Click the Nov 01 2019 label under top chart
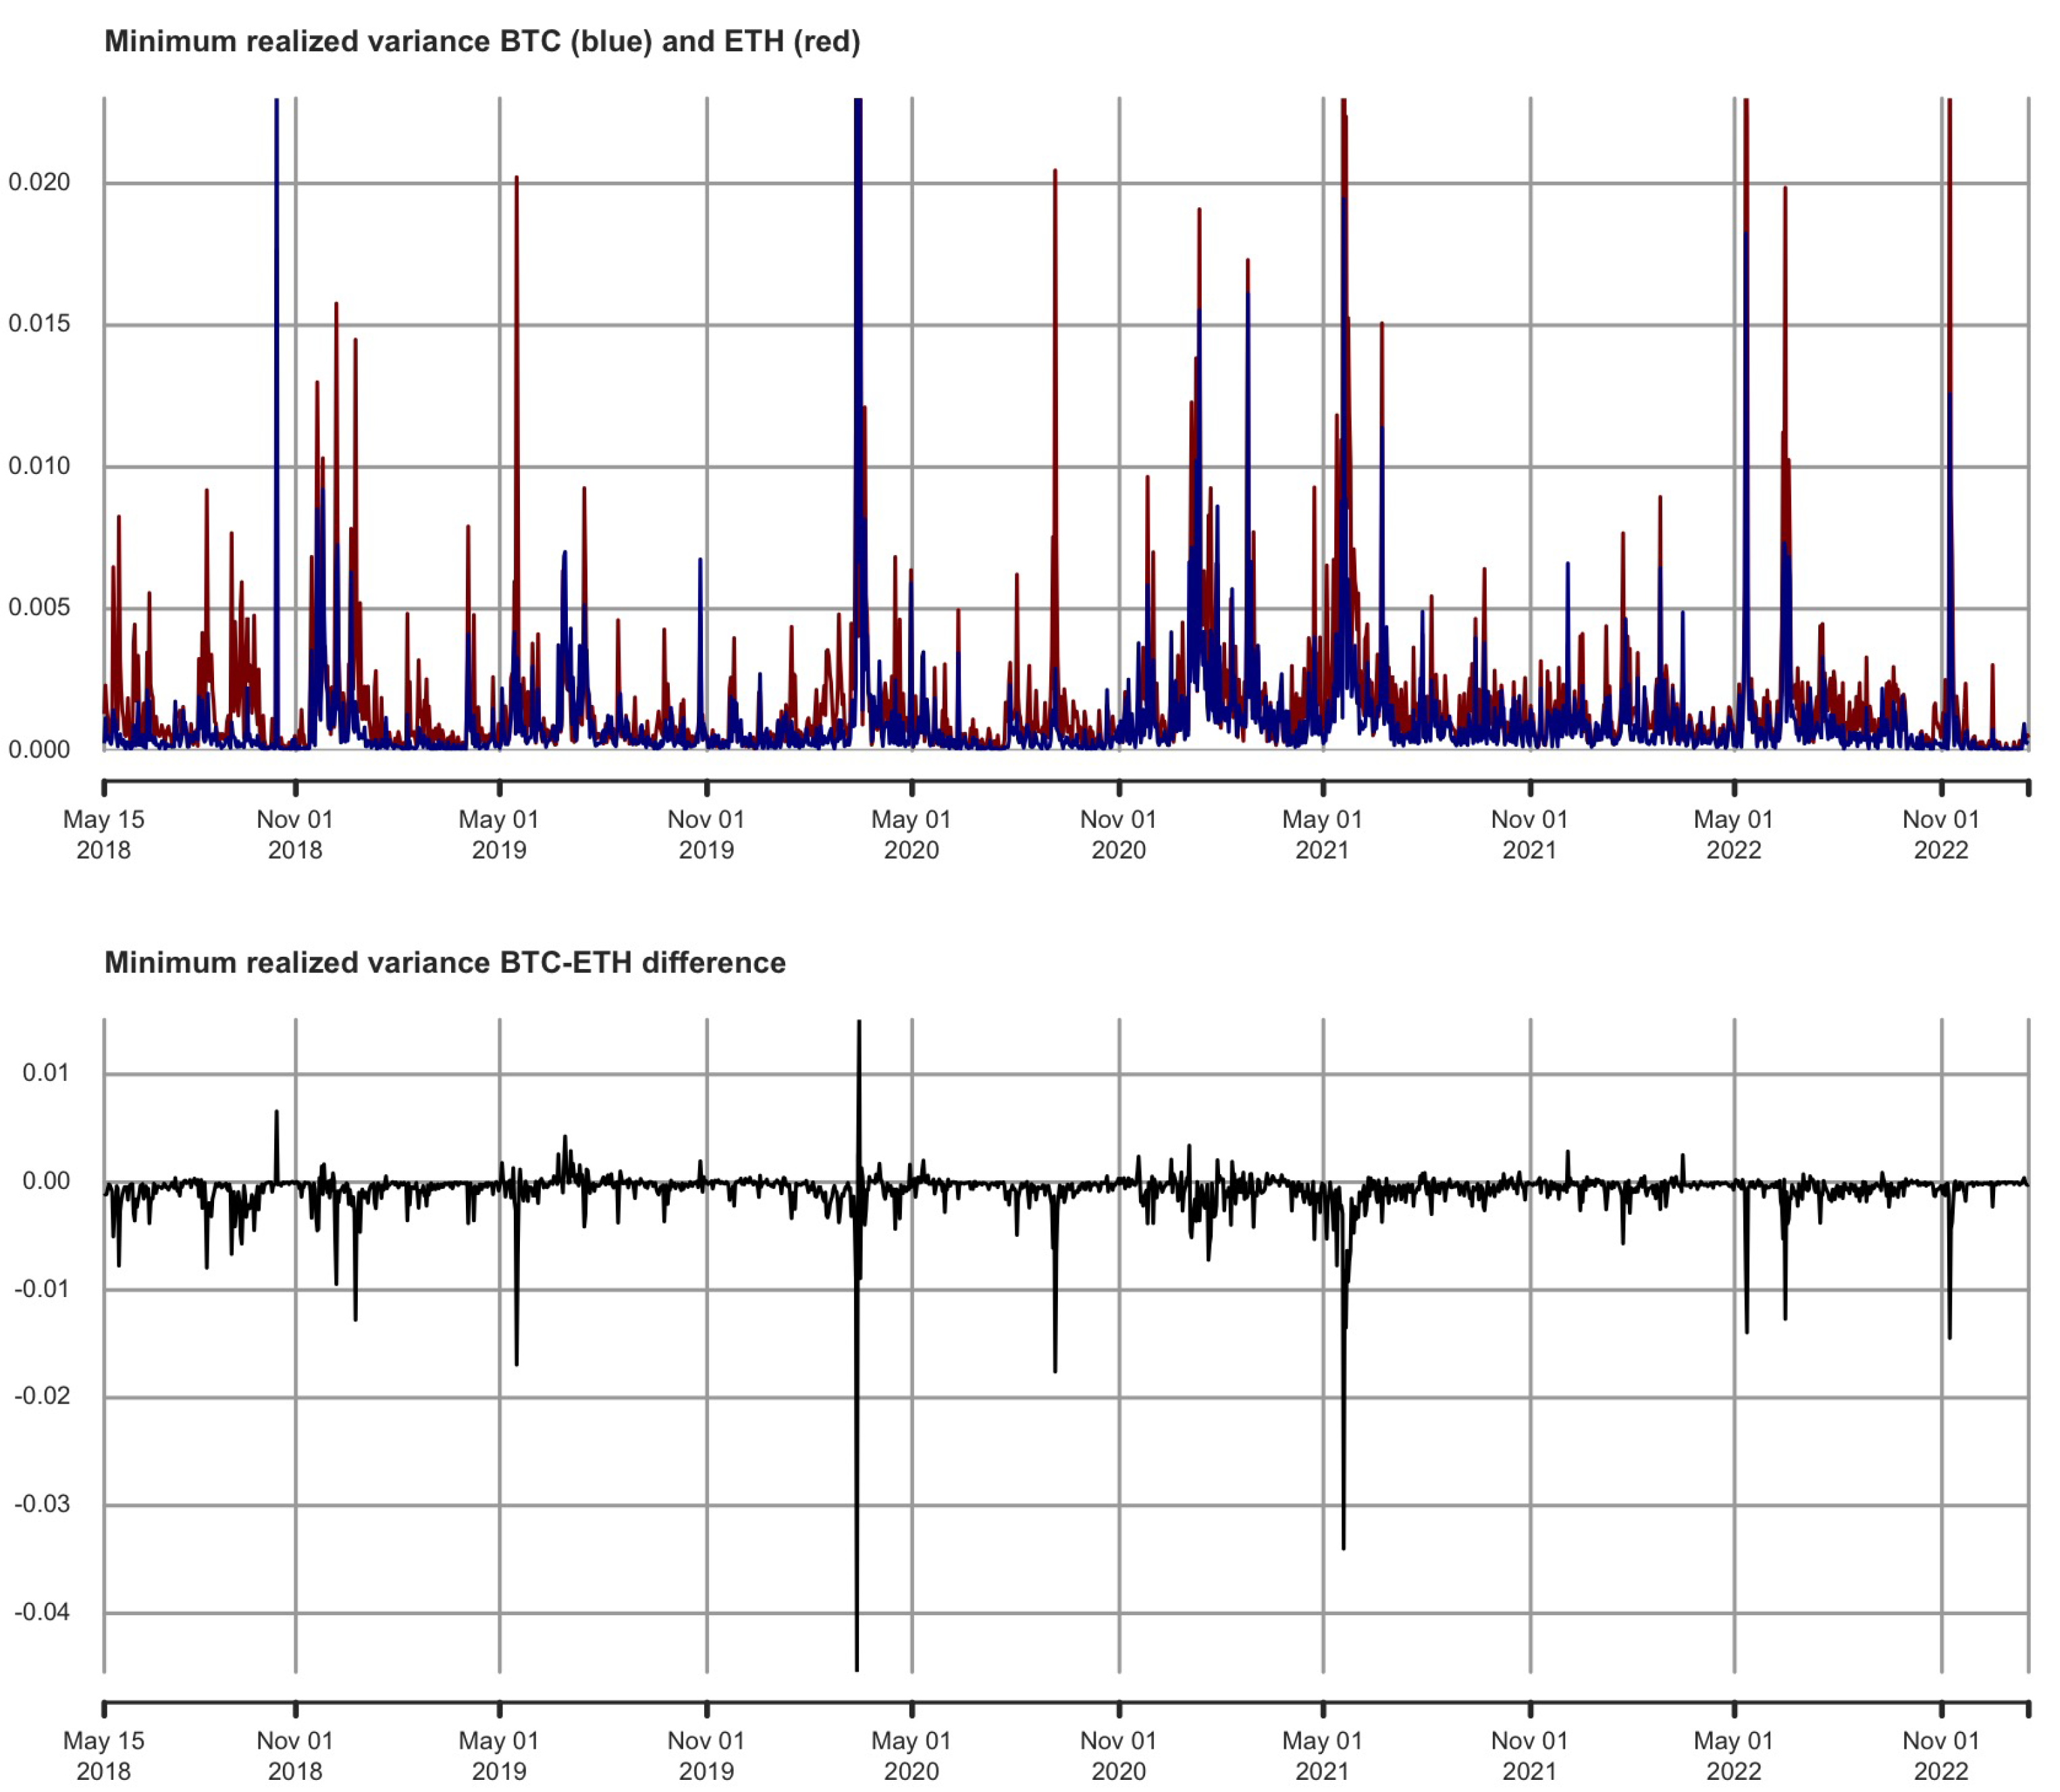2060x1792 pixels. pyautogui.click(x=706, y=834)
